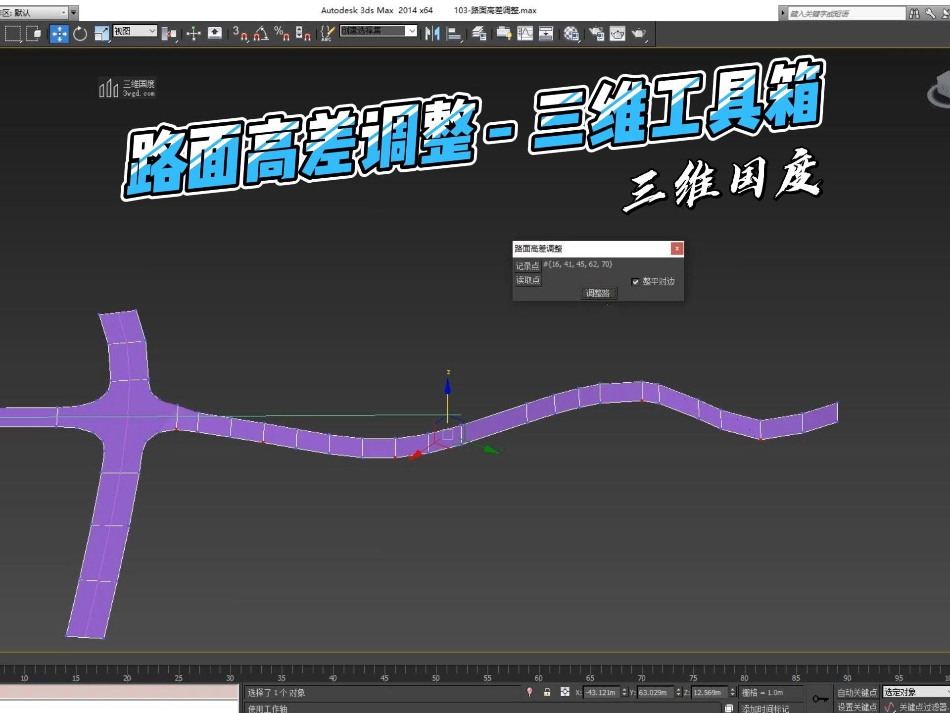Click the 记录点 button
Viewport: 950px width, 713px height.
click(x=527, y=266)
